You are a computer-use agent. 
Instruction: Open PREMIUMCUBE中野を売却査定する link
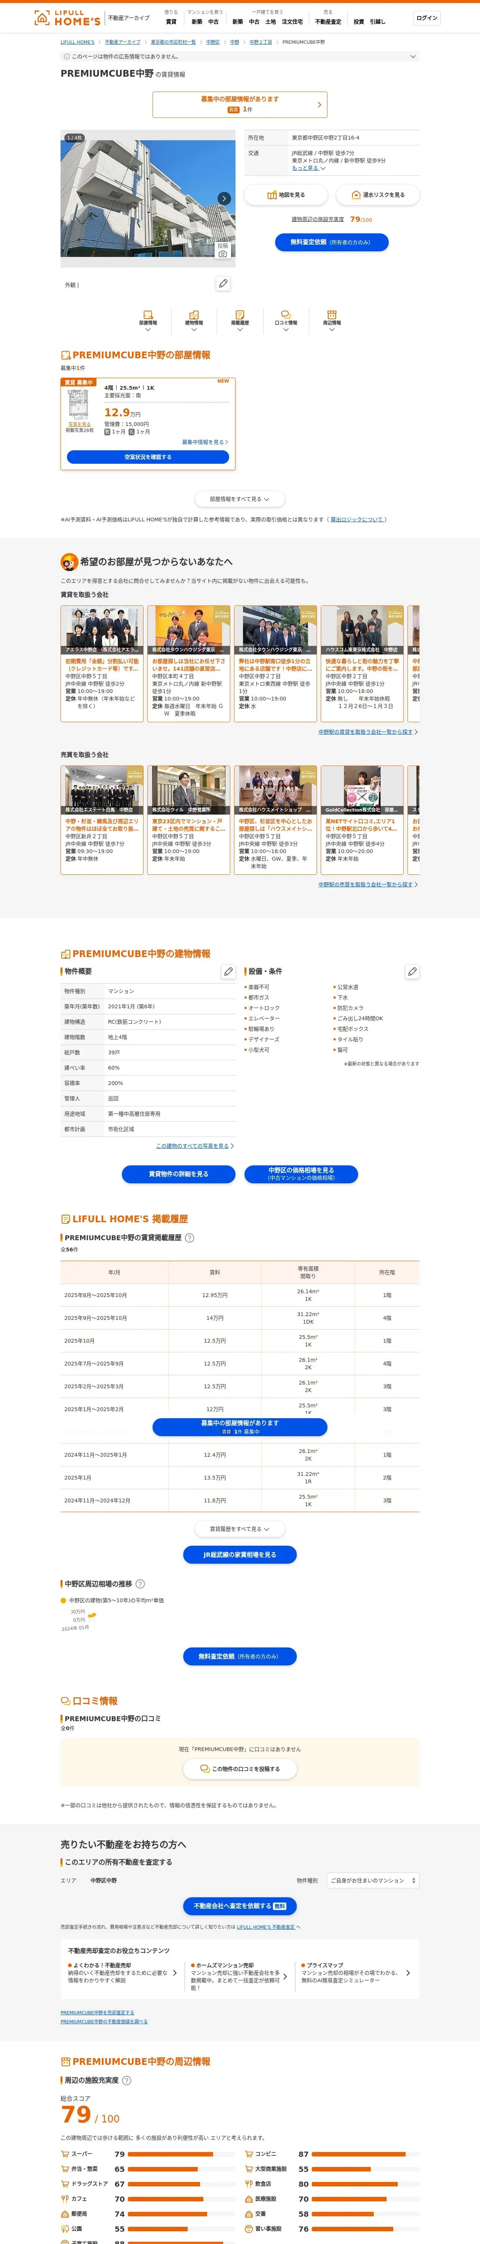pos(98,2013)
